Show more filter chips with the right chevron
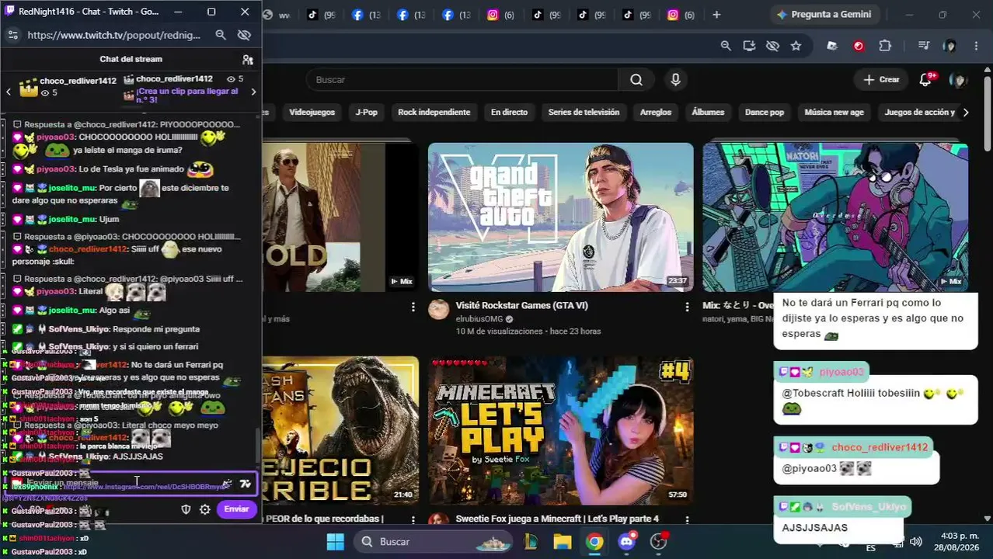 (966, 112)
